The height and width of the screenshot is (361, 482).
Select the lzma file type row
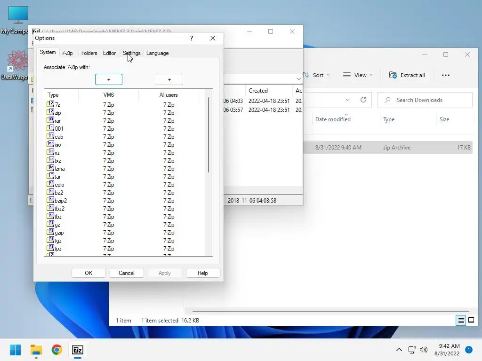click(x=125, y=169)
